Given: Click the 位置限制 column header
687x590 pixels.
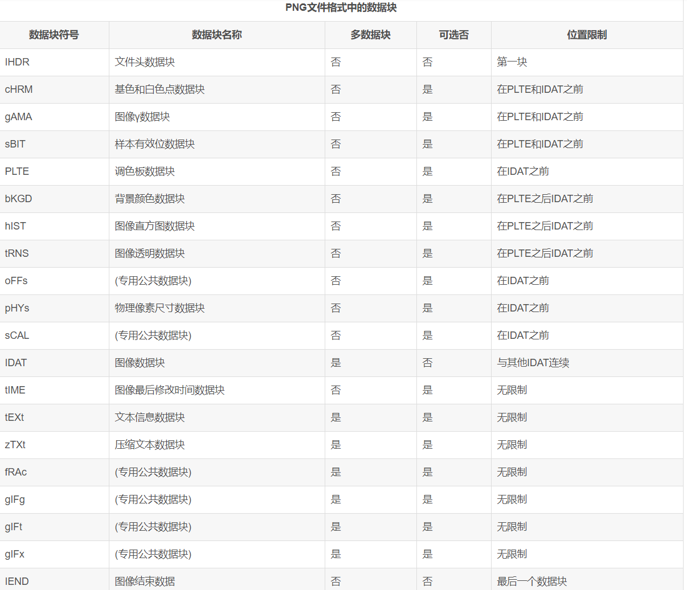Looking at the screenshot, I should pyautogui.click(x=587, y=35).
